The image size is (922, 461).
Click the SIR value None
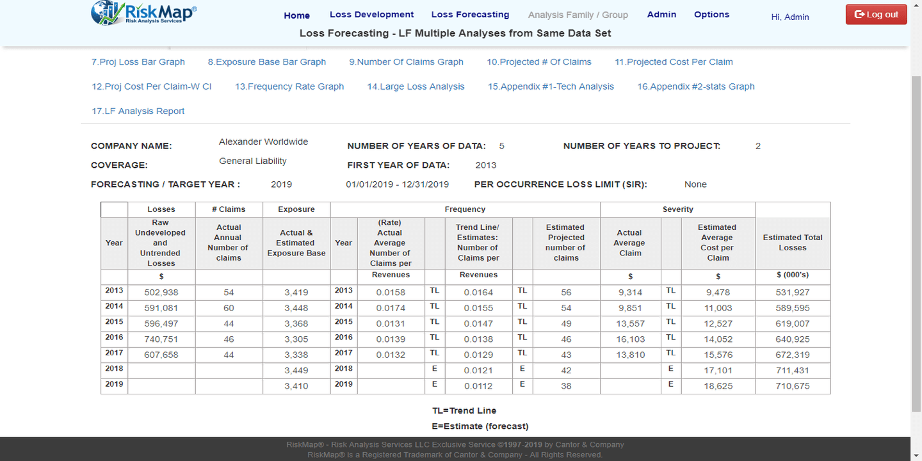[x=695, y=184]
